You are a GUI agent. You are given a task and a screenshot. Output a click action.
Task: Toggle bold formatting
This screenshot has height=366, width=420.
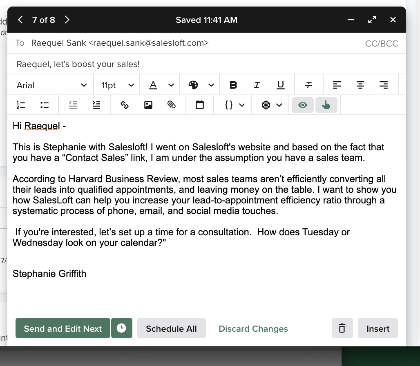233,85
